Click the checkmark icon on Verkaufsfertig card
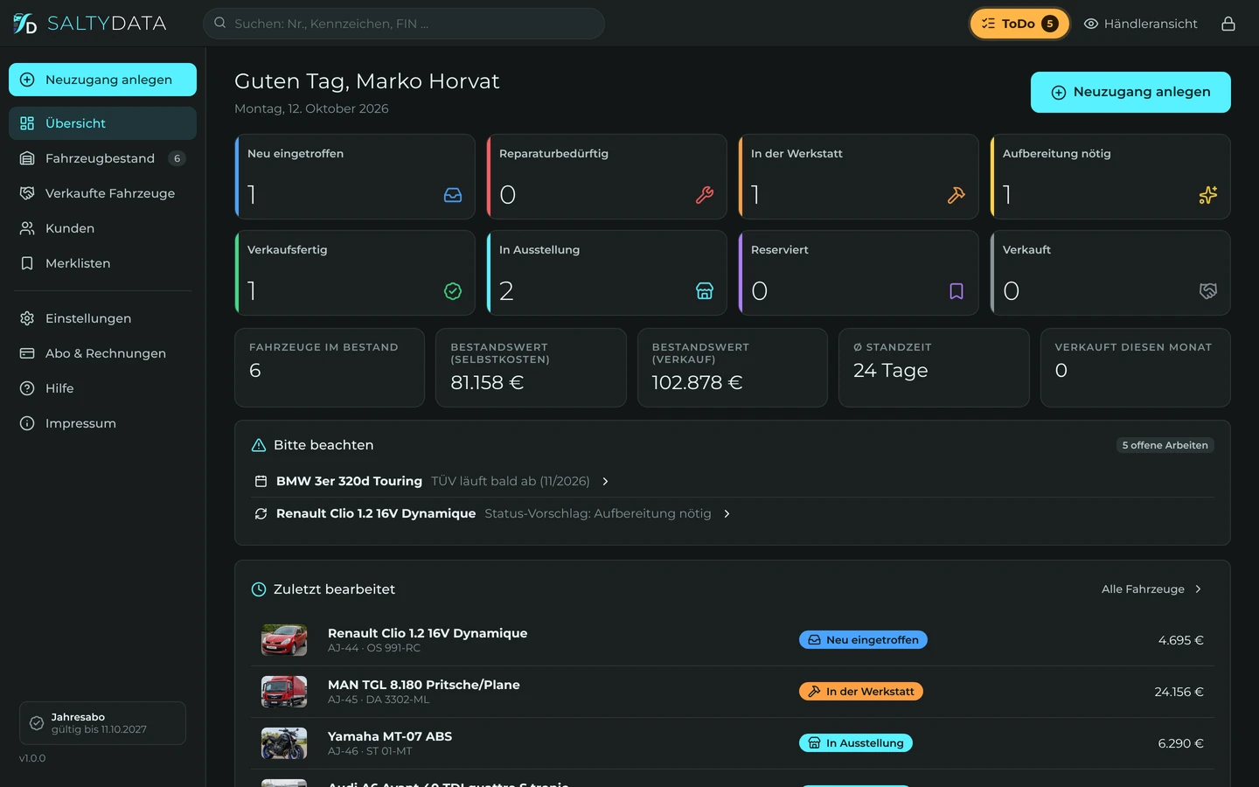This screenshot has width=1259, height=787. pyautogui.click(x=453, y=291)
